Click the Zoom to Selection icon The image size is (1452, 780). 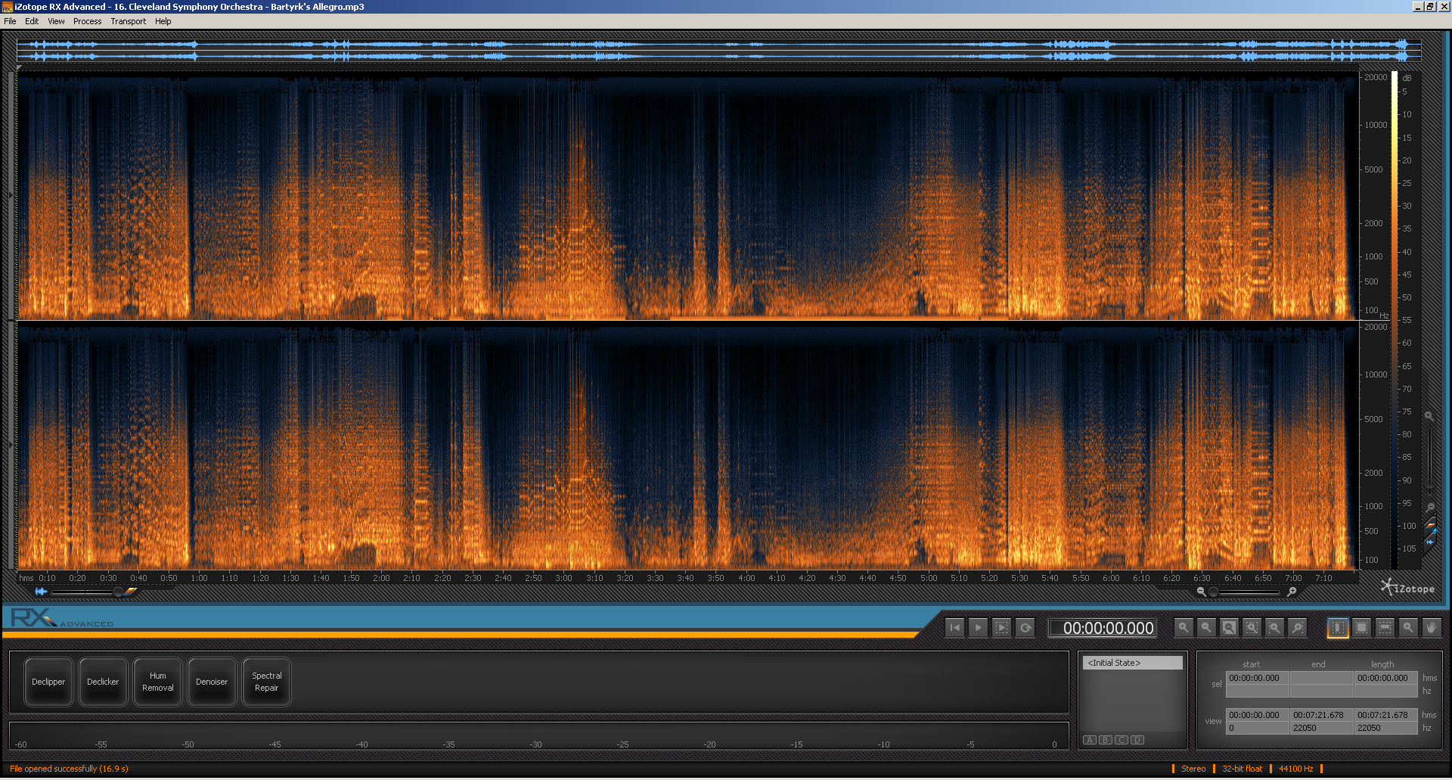(1252, 627)
